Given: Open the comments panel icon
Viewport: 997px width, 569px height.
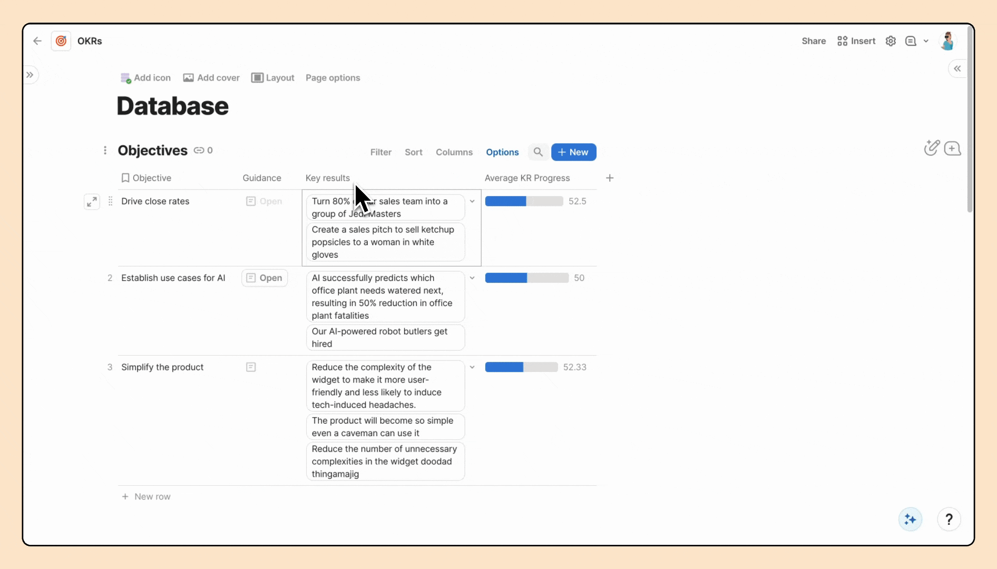Looking at the screenshot, I should pos(911,41).
